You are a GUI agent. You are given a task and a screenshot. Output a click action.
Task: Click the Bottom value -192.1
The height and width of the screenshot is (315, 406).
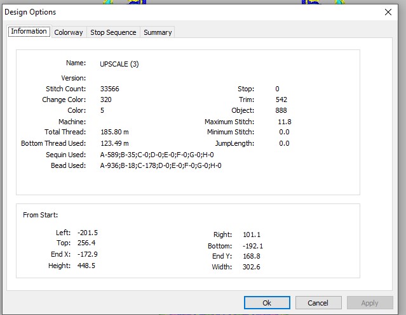pyautogui.click(x=253, y=246)
